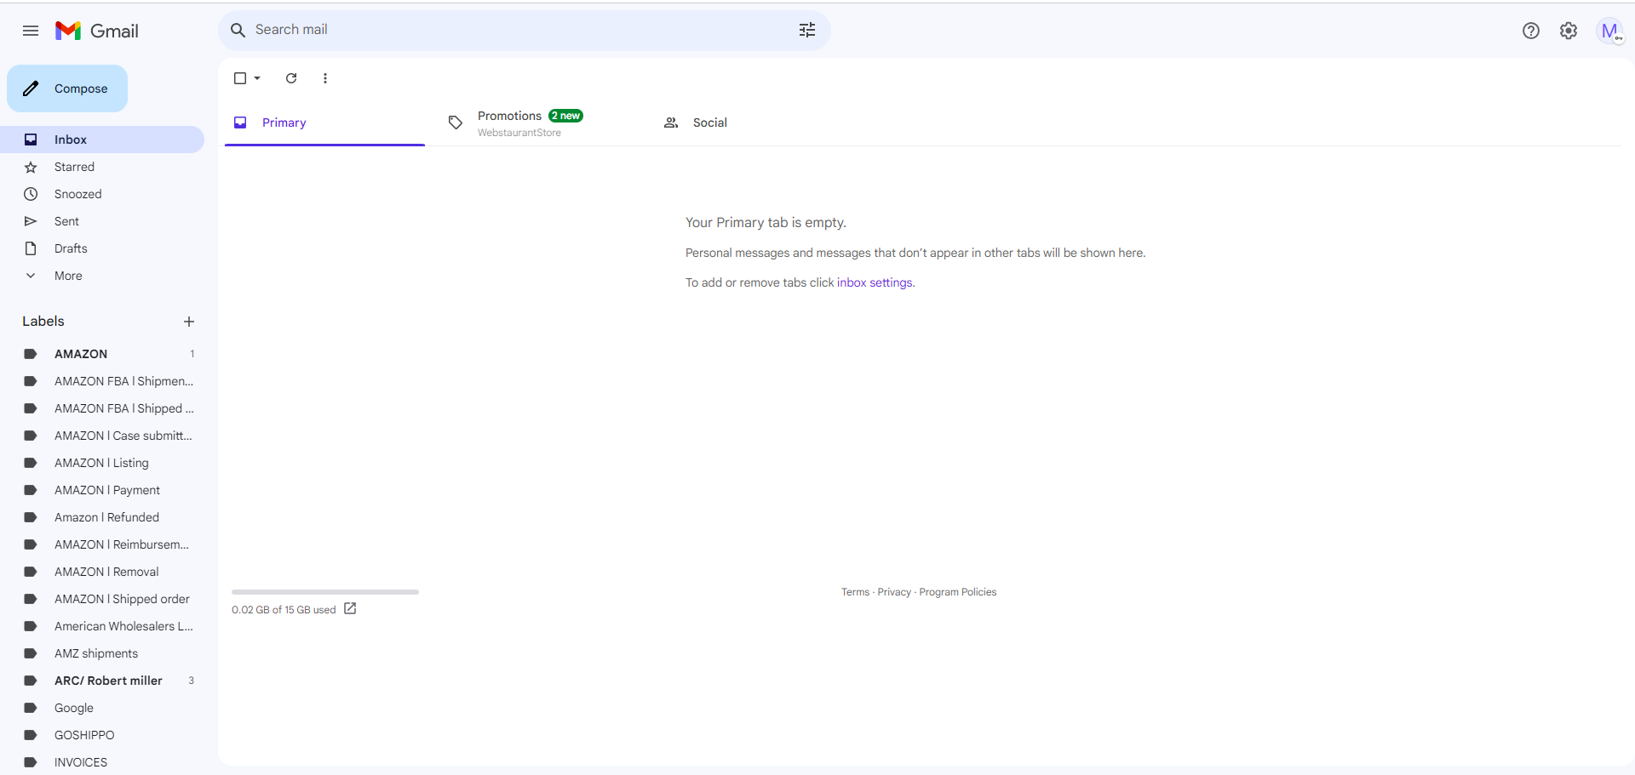Open the Support help icon
The width and height of the screenshot is (1635, 775).
point(1531,31)
